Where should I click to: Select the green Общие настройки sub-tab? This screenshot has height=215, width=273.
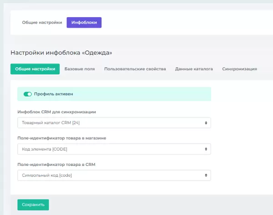click(x=35, y=69)
